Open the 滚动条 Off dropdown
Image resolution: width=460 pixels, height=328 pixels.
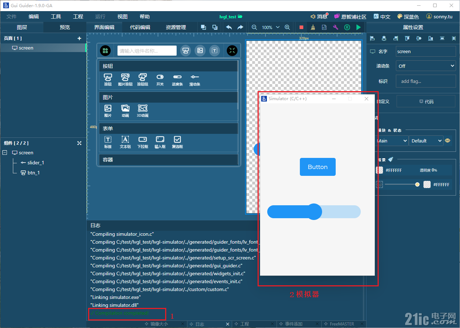pyautogui.click(x=426, y=66)
